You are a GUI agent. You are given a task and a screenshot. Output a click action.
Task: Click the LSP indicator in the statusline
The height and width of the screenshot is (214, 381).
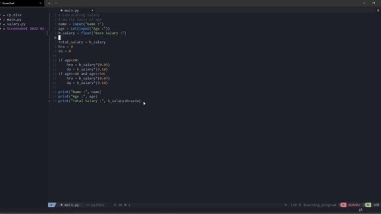[293, 205]
